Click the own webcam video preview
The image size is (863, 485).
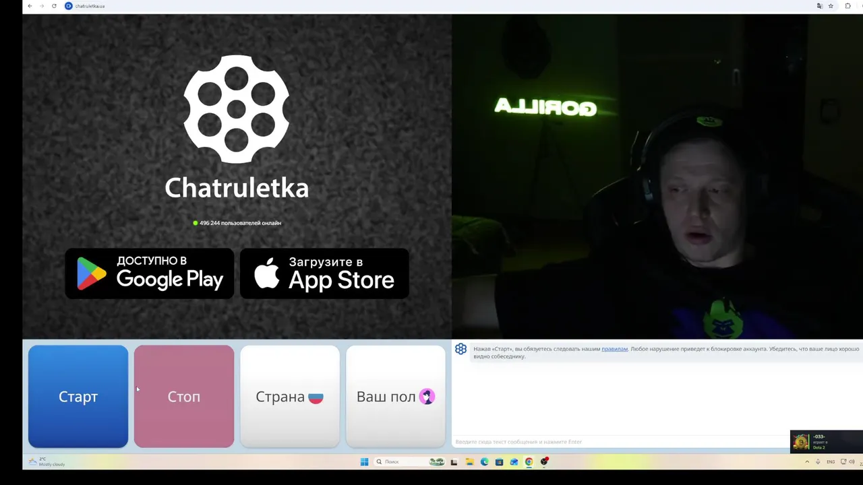657,176
